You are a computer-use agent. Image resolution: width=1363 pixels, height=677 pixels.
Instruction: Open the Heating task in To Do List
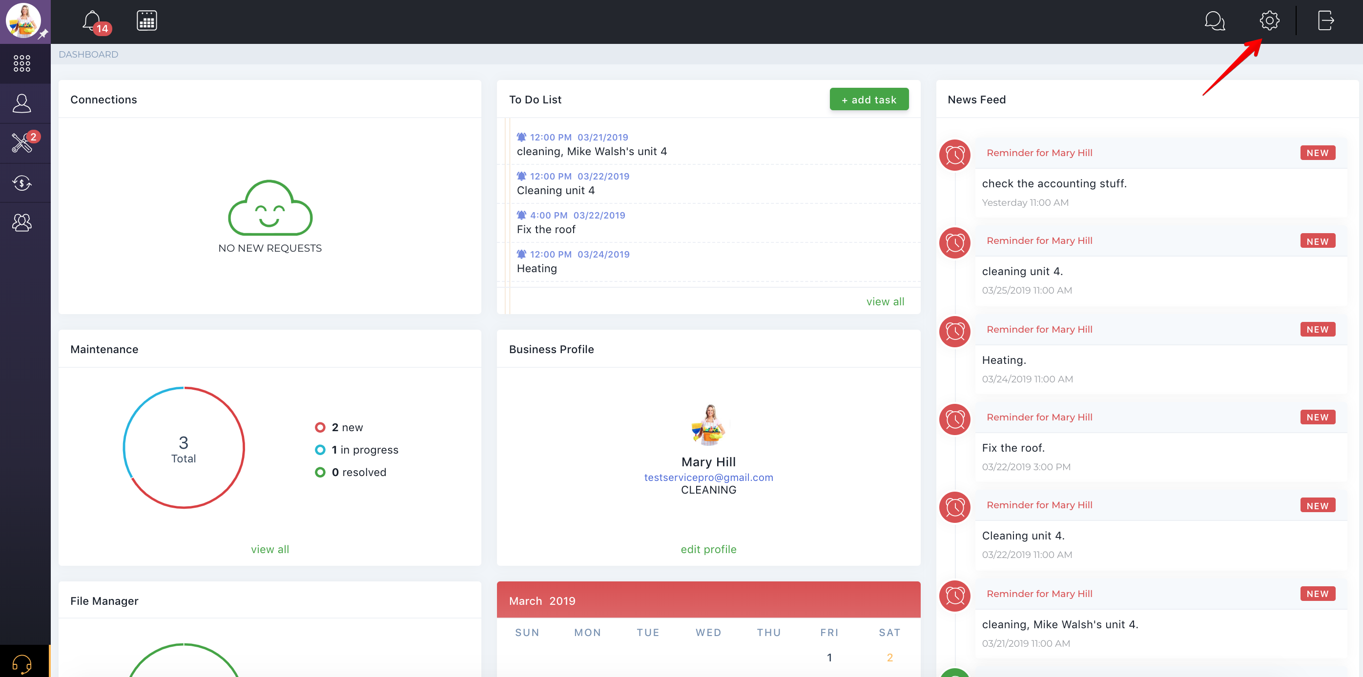[537, 268]
